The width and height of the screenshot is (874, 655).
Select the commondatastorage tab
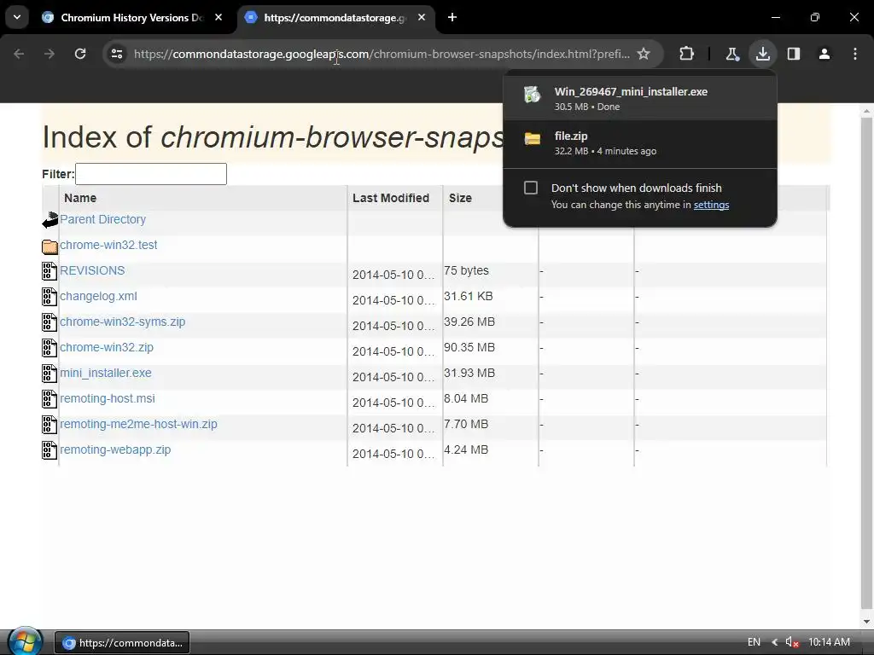coord(335,17)
